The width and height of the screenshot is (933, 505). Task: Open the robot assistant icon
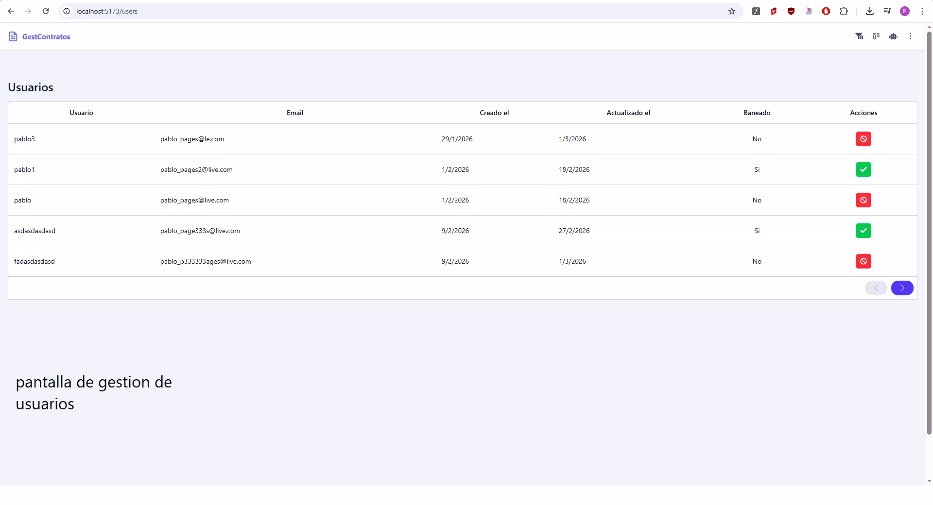893,36
